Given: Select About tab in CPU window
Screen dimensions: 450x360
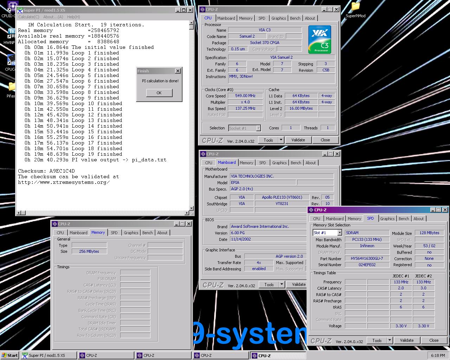Looking at the screenshot, I should point(310,18).
